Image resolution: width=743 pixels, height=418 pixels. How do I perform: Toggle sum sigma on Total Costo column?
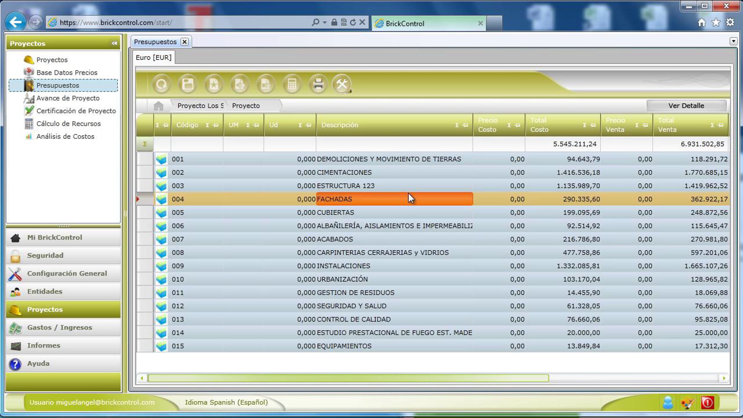pyautogui.click(x=584, y=125)
